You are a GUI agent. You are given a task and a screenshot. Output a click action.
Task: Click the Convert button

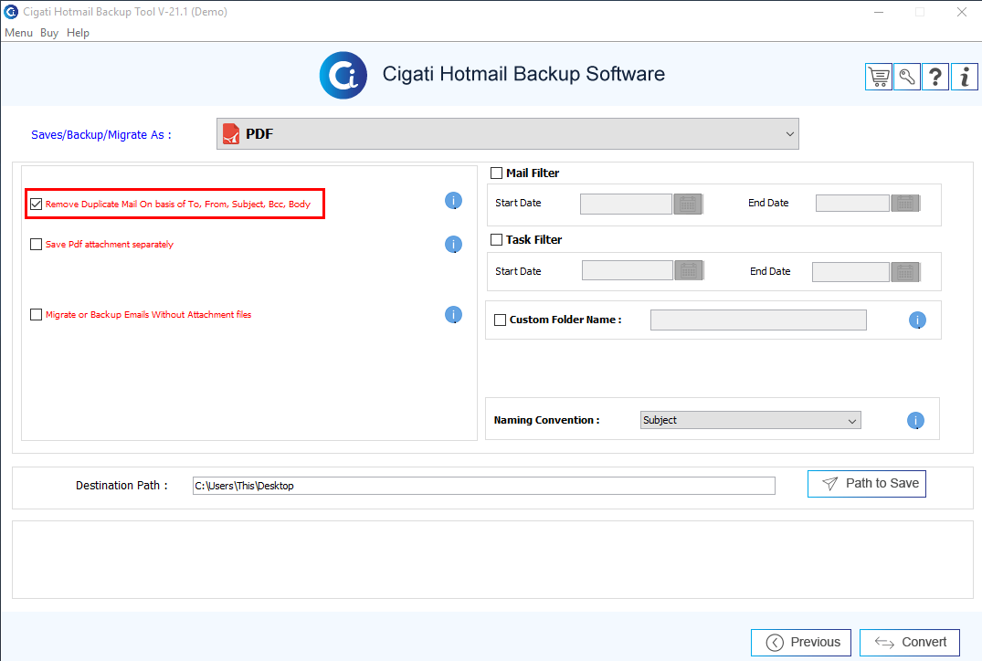tap(910, 642)
